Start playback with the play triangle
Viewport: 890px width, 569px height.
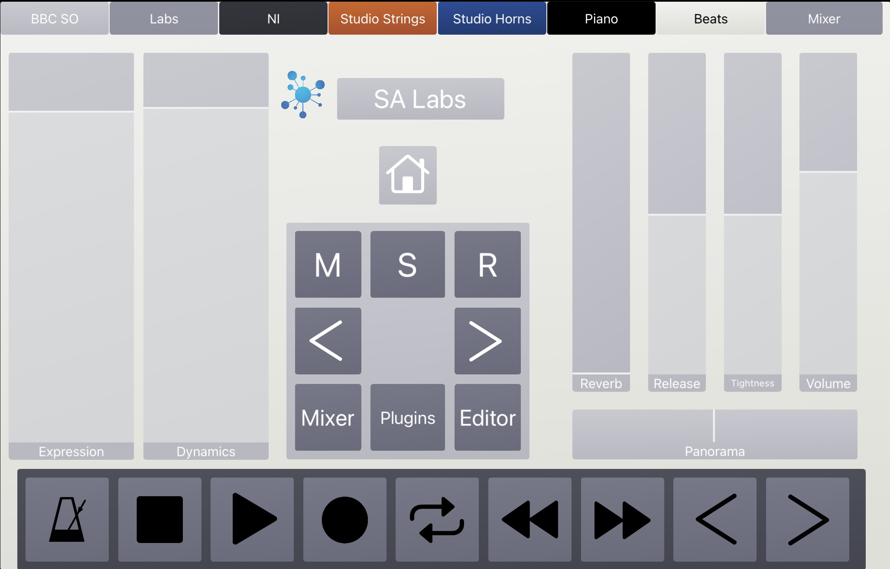coord(252,519)
